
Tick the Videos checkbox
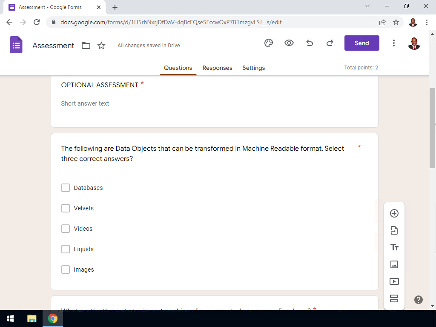(x=66, y=229)
